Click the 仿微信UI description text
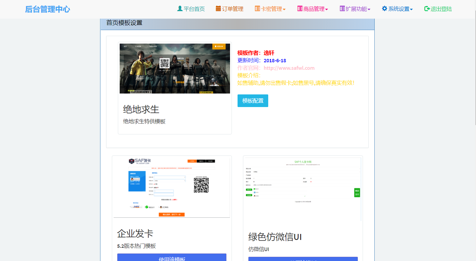The height and width of the screenshot is (261, 476). pos(259,249)
